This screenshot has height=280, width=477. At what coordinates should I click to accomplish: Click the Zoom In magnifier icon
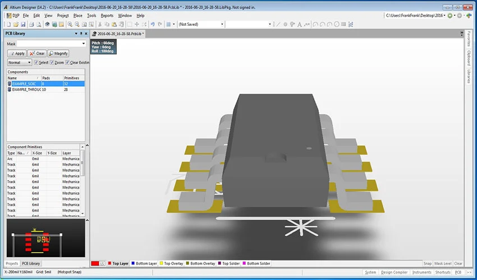(70, 24)
